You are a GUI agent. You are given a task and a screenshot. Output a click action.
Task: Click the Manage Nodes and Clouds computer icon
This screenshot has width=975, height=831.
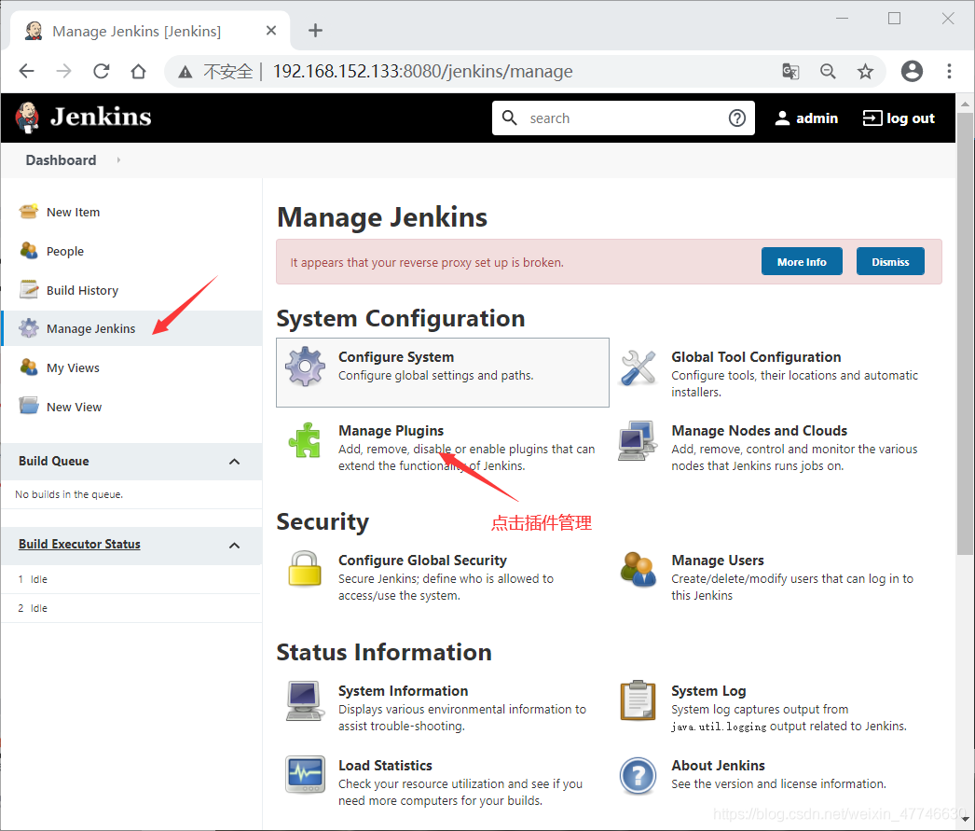[638, 440]
